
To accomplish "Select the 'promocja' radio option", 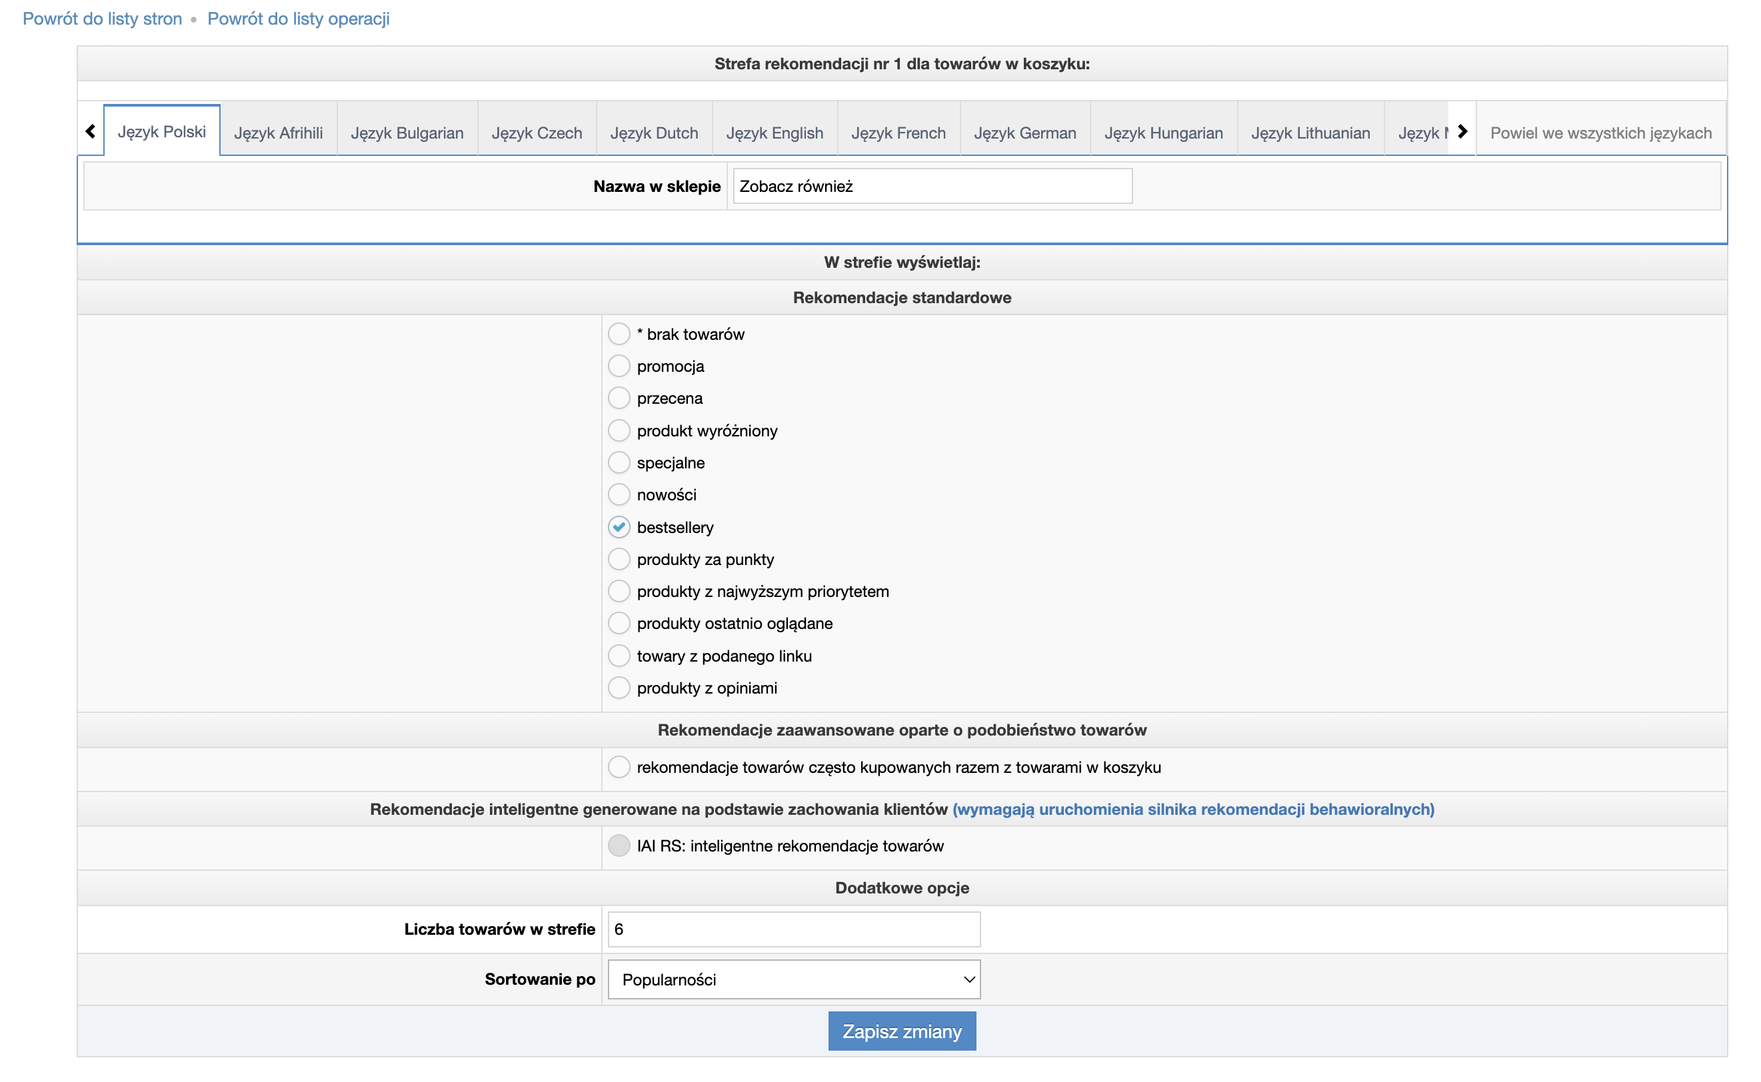I will (619, 366).
